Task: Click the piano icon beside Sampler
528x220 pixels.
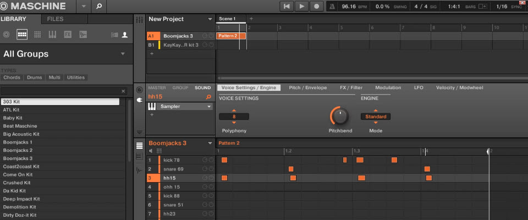Action: tap(152, 107)
